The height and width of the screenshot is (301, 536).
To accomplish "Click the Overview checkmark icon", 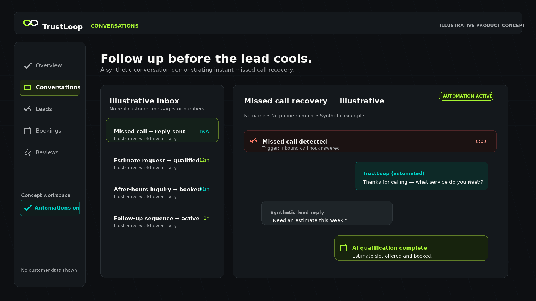I will pyautogui.click(x=28, y=65).
